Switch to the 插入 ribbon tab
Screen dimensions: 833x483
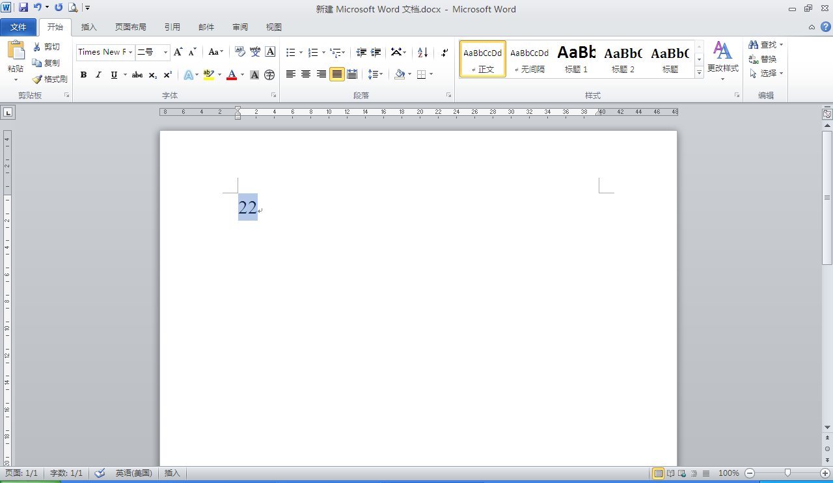click(89, 27)
